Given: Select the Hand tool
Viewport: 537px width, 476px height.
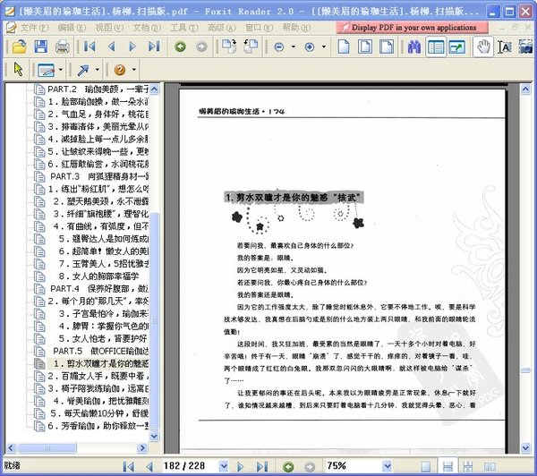Looking at the screenshot, I should 483,47.
